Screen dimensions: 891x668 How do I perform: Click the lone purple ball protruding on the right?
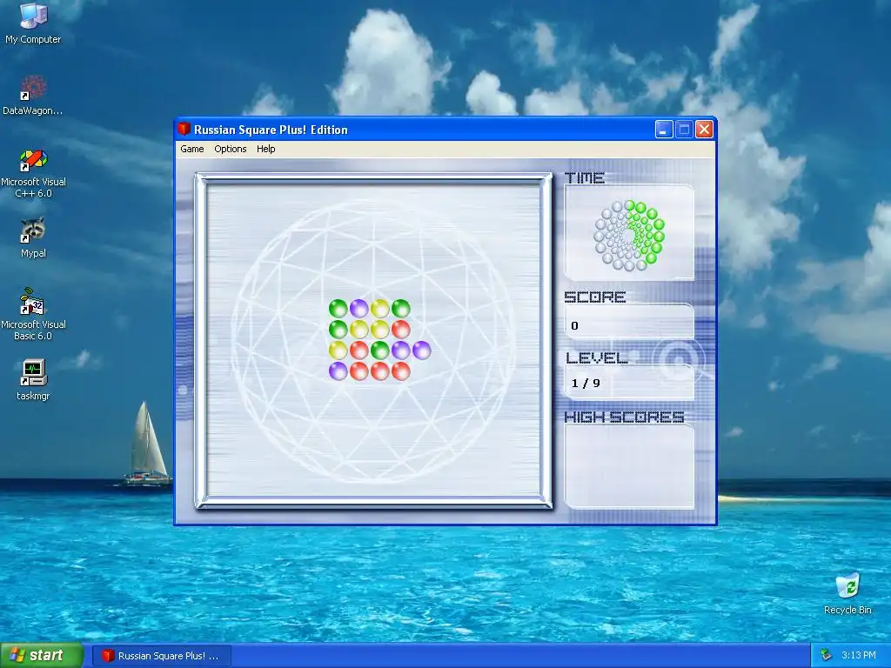(422, 351)
